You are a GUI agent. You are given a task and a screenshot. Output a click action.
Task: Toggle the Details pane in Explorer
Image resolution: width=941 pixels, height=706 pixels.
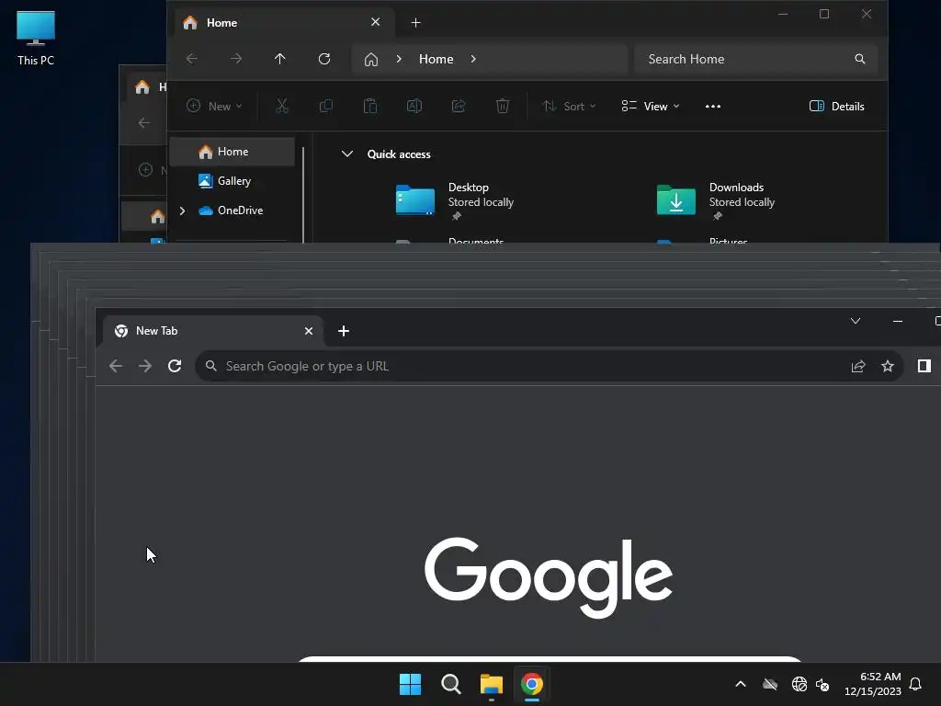tap(836, 107)
